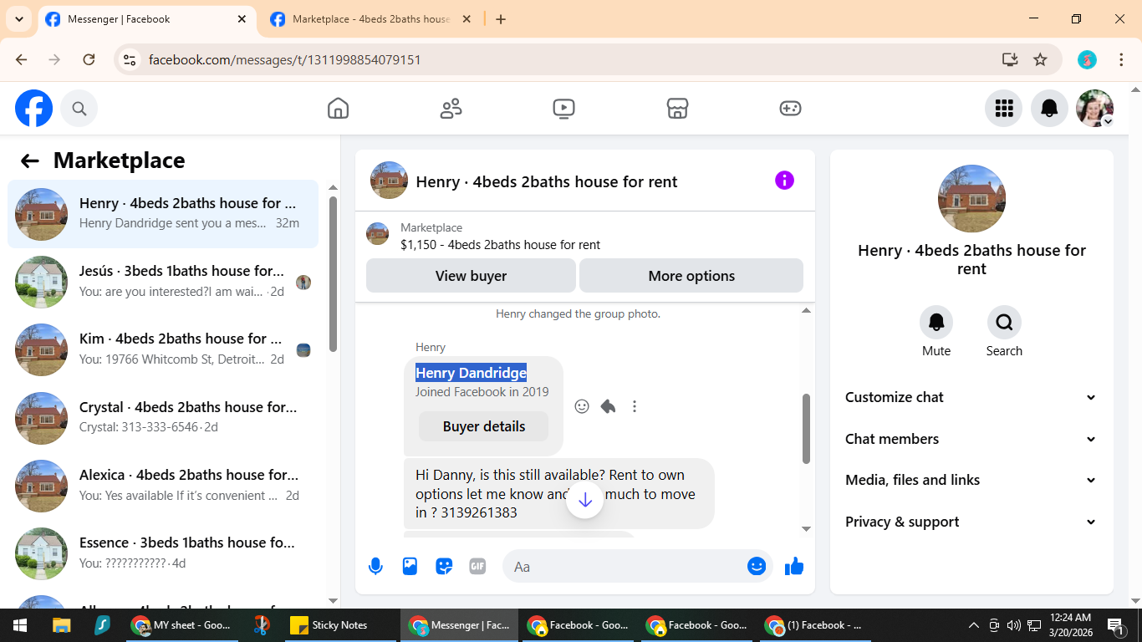Open $1,150 4beds 2baths listing link
1142x642 pixels.
pyautogui.click(x=500, y=245)
